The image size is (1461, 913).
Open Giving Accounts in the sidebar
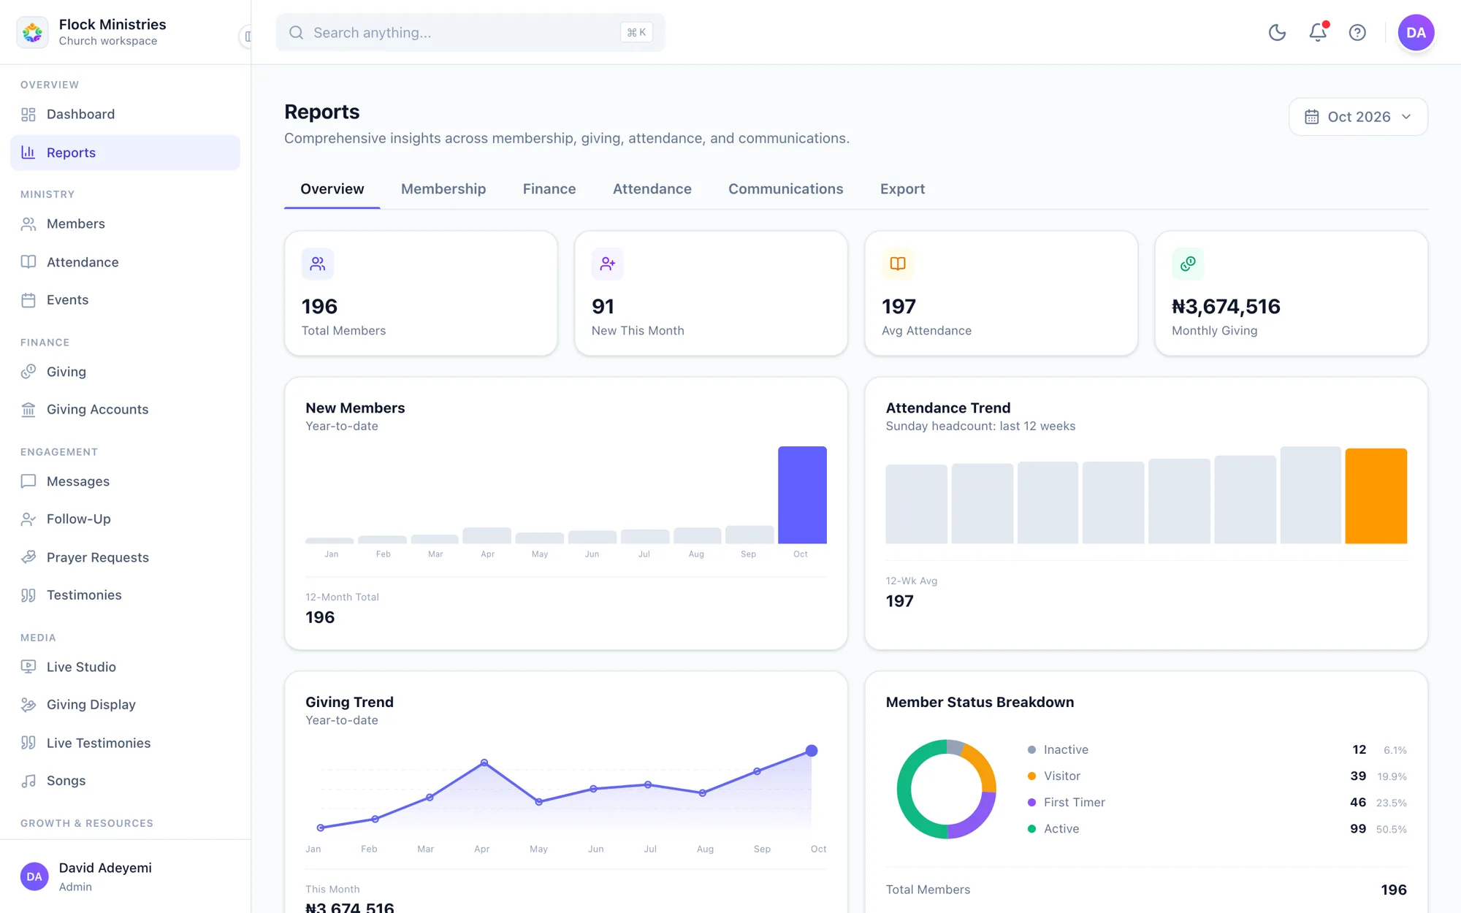125,410
